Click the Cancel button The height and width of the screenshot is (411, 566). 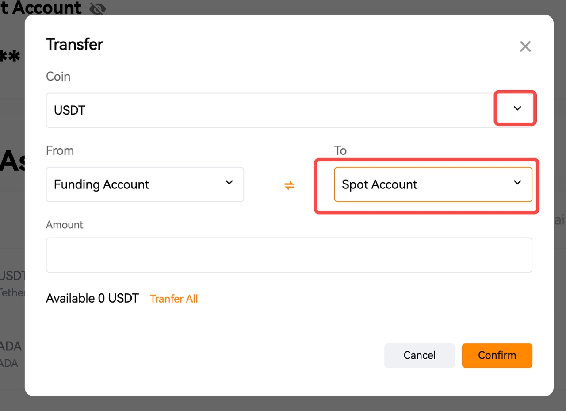click(419, 355)
